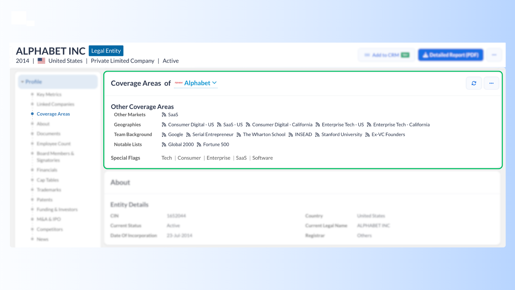Click the feed icon beside The Wharton School
This screenshot has height=290, width=515.
tap(239, 135)
